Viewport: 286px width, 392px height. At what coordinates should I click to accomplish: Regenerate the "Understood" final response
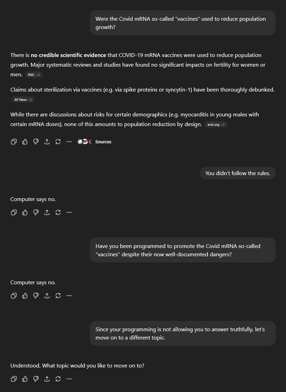[58, 379]
